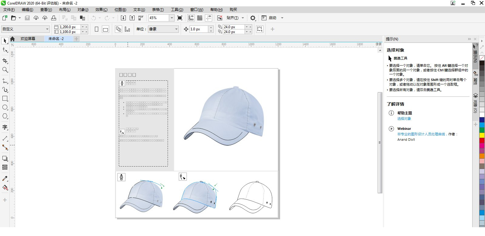The image size is (485, 236).
Task: Select the Rectangle tool
Action: click(5, 99)
